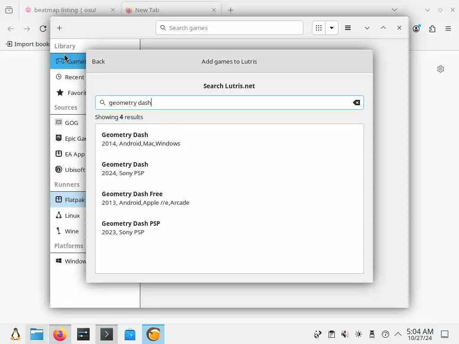
Task: Open the terminal from taskbar
Action: click(x=107, y=334)
